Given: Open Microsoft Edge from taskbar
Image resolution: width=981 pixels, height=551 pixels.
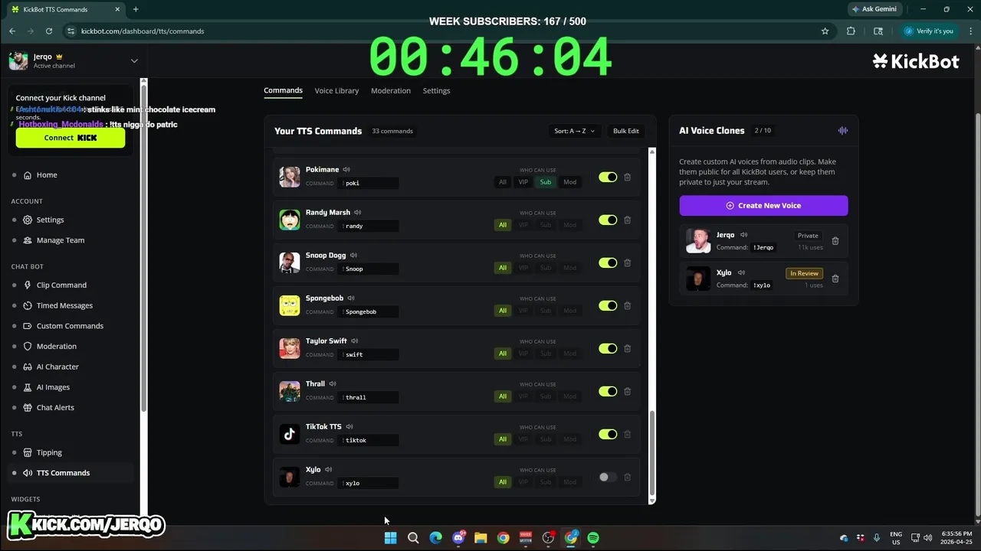Looking at the screenshot, I should tap(435, 538).
